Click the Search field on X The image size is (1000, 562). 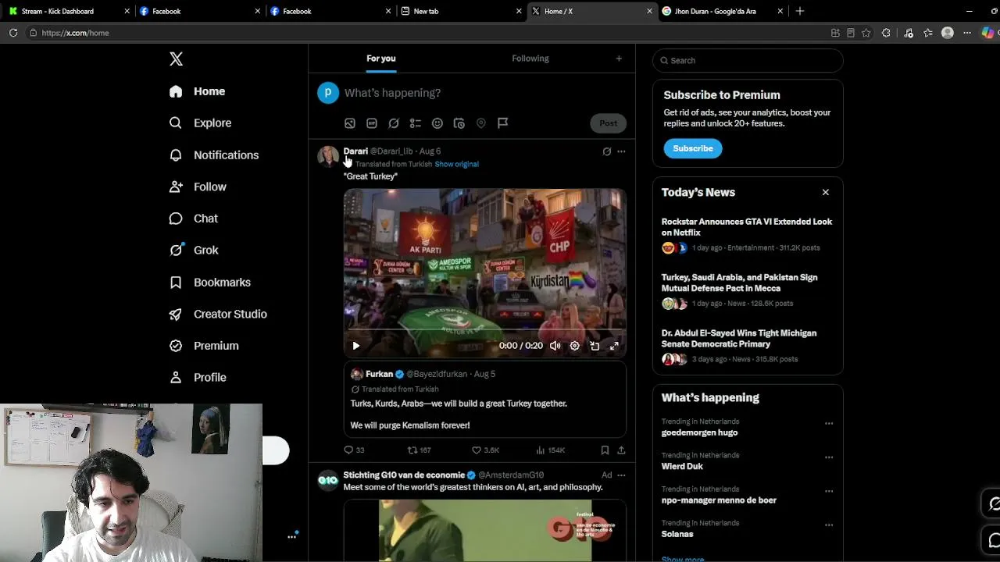pos(748,60)
